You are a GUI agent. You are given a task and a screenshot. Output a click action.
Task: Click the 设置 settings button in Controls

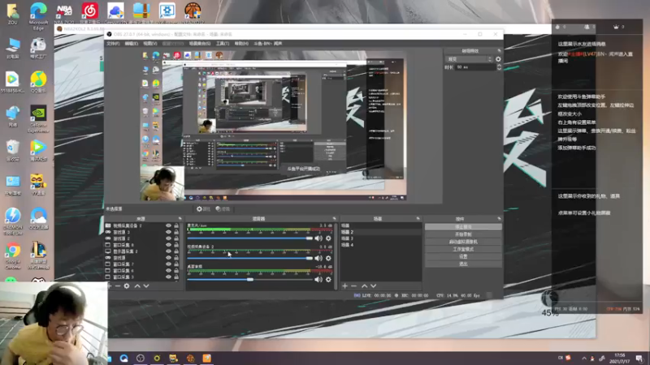click(463, 256)
